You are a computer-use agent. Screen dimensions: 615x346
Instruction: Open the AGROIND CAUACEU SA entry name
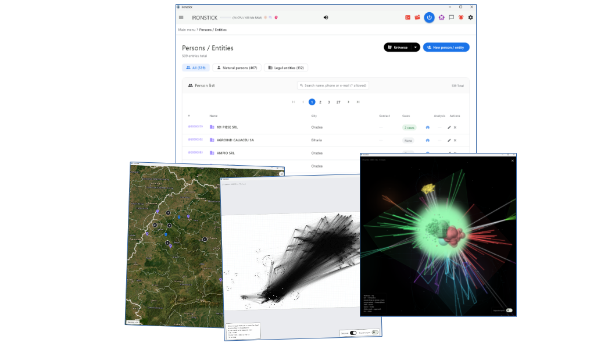[x=235, y=140]
